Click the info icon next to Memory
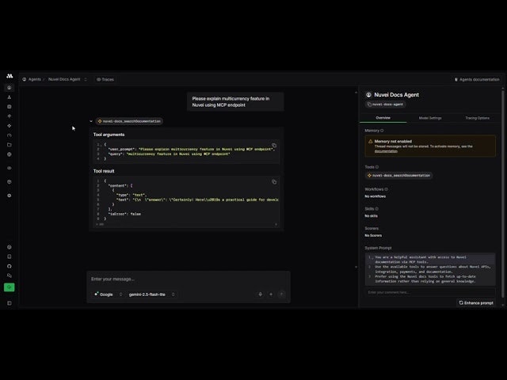The image size is (507, 380). 382,131
